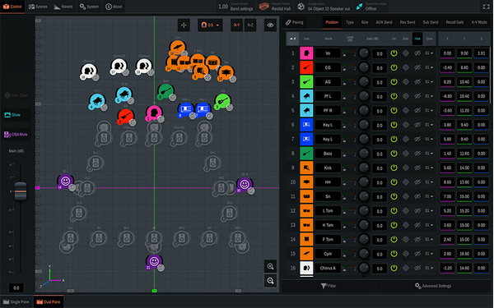Click the gain knob for L Tom row
This screenshot has width=494, height=308.
tap(364, 210)
